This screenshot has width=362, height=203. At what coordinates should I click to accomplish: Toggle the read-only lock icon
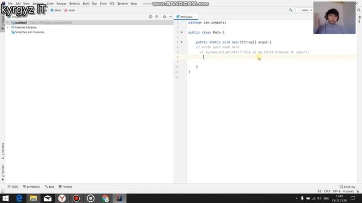click(x=357, y=191)
